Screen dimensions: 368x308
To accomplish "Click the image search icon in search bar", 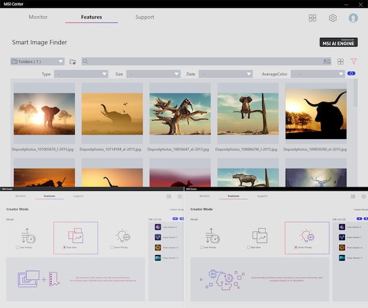I will click(327, 61).
